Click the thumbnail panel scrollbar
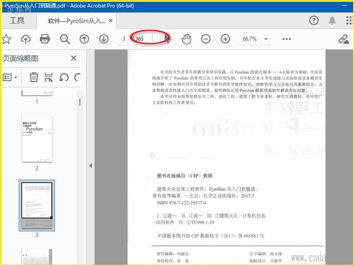 point(80,102)
